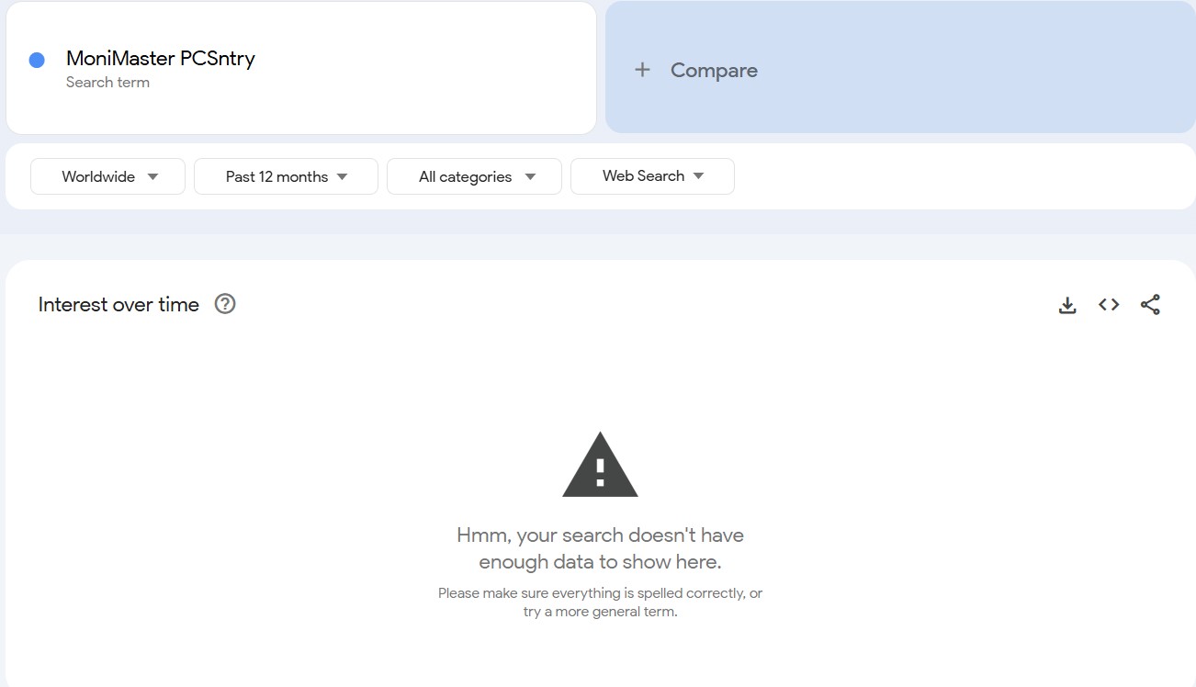The width and height of the screenshot is (1196, 687).
Task: Edit the MoniMaster PCSntry search term
Action: [161, 58]
